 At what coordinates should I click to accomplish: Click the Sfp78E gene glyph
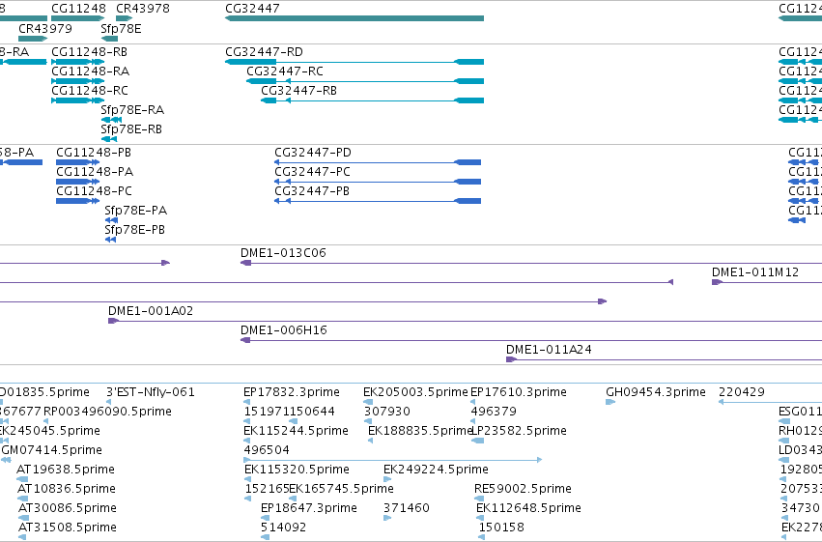point(109,39)
